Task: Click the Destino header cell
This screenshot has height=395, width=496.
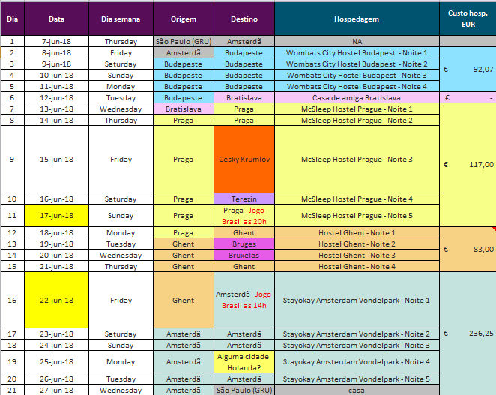Action: (x=244, y=18)
